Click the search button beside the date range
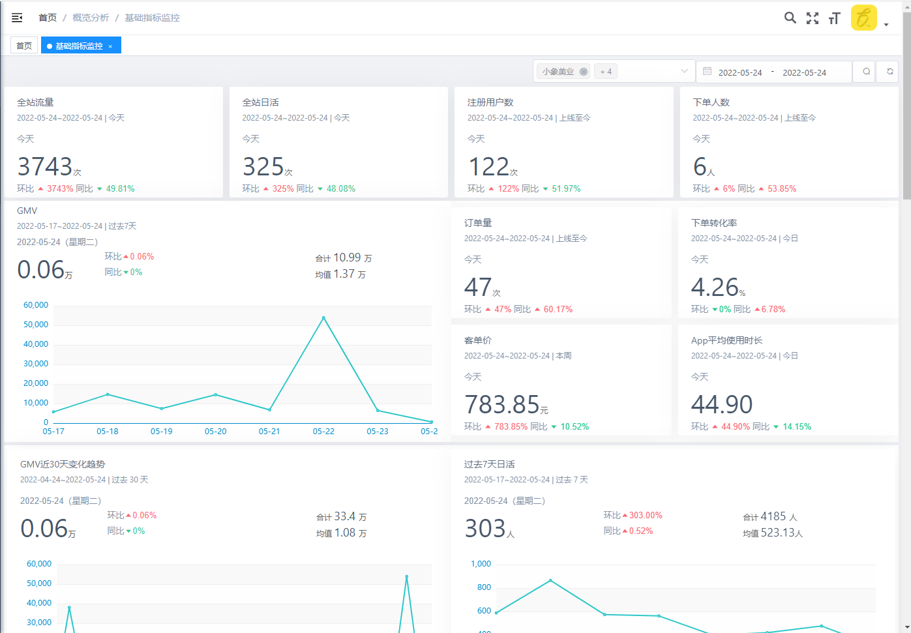 866,72
